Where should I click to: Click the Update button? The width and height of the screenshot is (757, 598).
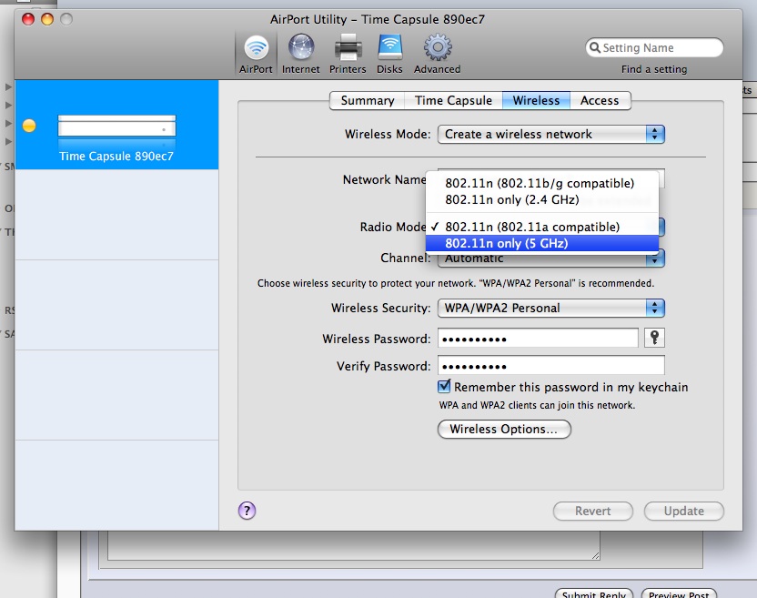pyautogui.click(x=683, y=511)
